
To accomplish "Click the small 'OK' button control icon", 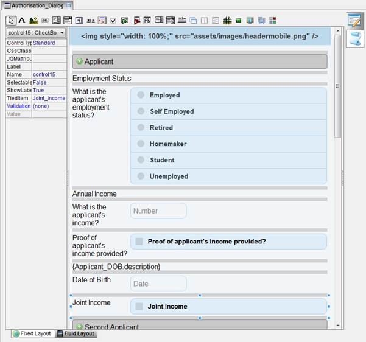I will [x=45, y=20].
